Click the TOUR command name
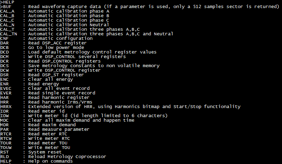Viewport: 282px width, 164px height. point(6,143)
